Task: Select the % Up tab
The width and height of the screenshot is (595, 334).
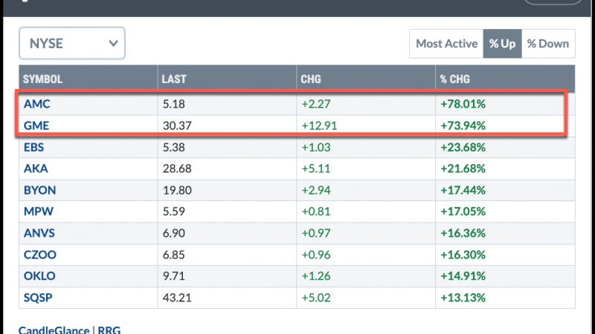Action: (502, 44)
